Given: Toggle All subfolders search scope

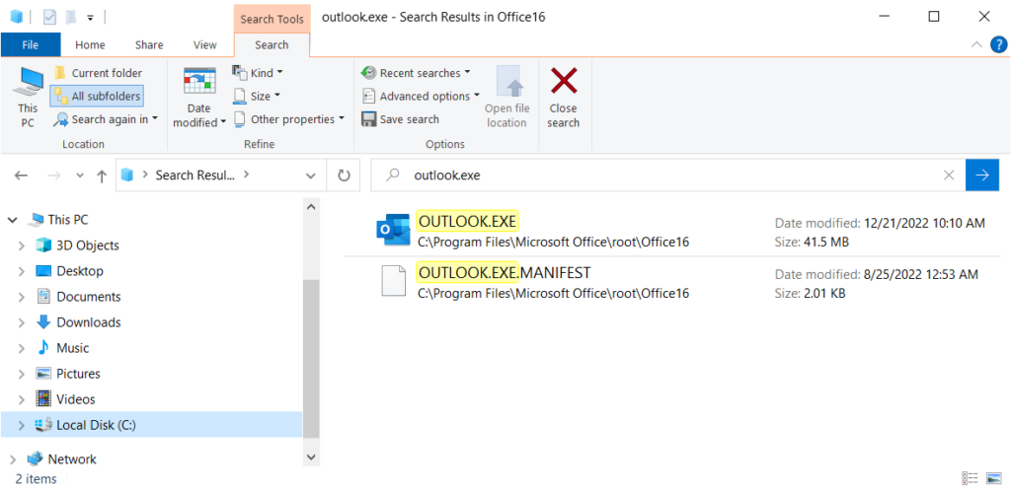Looking at the screenshot, I should coord(97,96).
